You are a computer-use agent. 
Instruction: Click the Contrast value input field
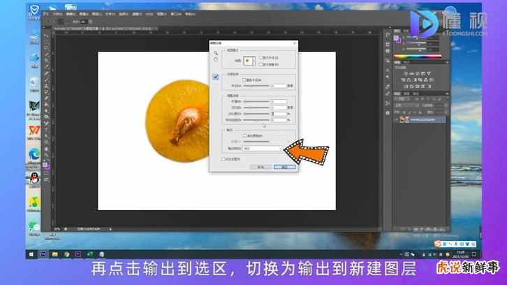pos(279,114)
